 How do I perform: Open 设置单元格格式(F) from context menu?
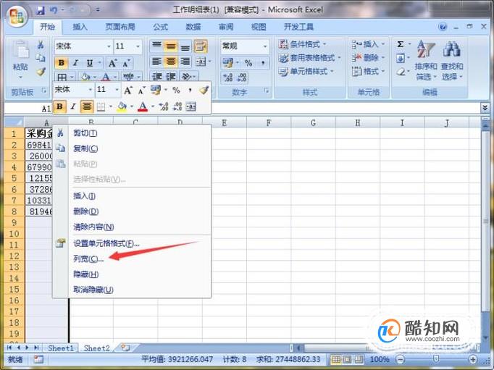click(x=132, y=243)
